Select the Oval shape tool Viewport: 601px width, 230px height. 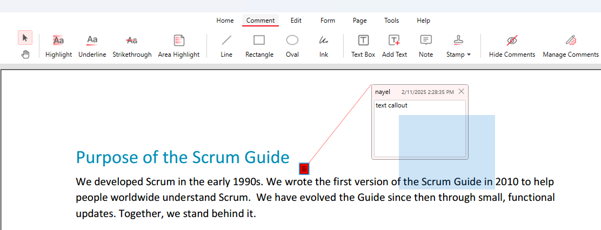(292, 46)
